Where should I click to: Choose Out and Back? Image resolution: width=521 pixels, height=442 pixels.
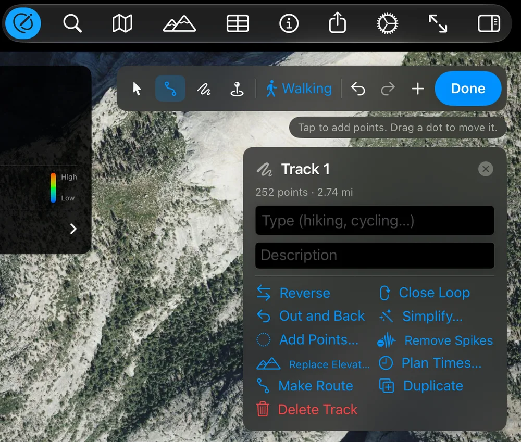[311, 316]
